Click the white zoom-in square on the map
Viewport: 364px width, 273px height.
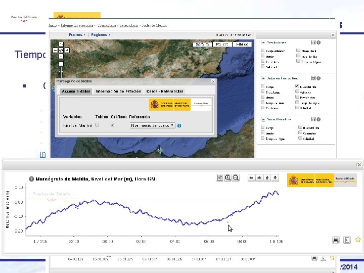pyautogui.click(x=61, y=64)
